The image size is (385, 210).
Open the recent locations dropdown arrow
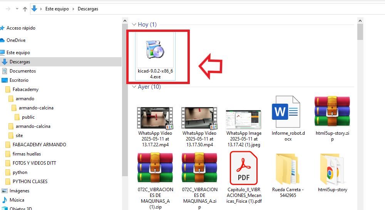click(x=17, y=9)
